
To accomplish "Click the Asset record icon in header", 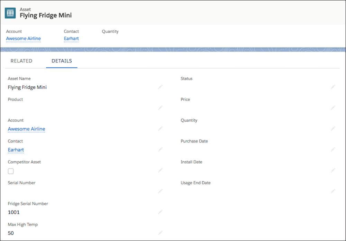I will click(x=10, y=13).
